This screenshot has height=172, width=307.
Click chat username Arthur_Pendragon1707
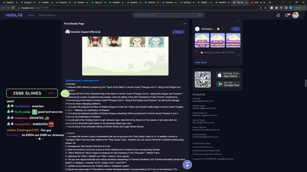click(23, 130)
